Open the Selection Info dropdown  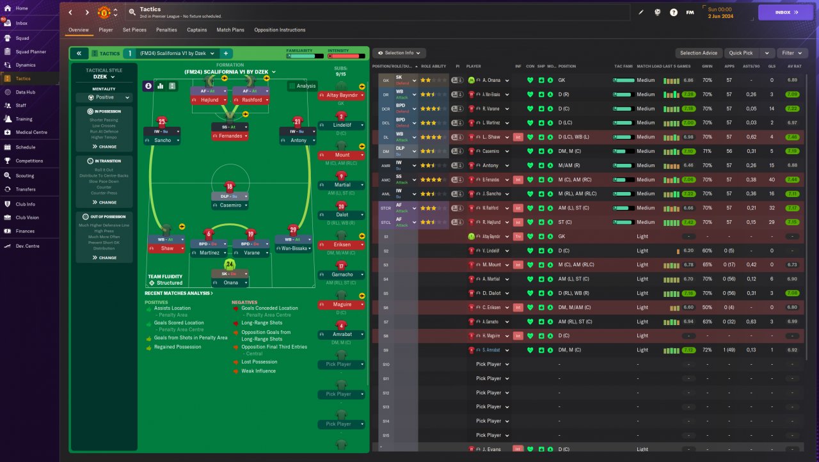click(x=399, y=53)
